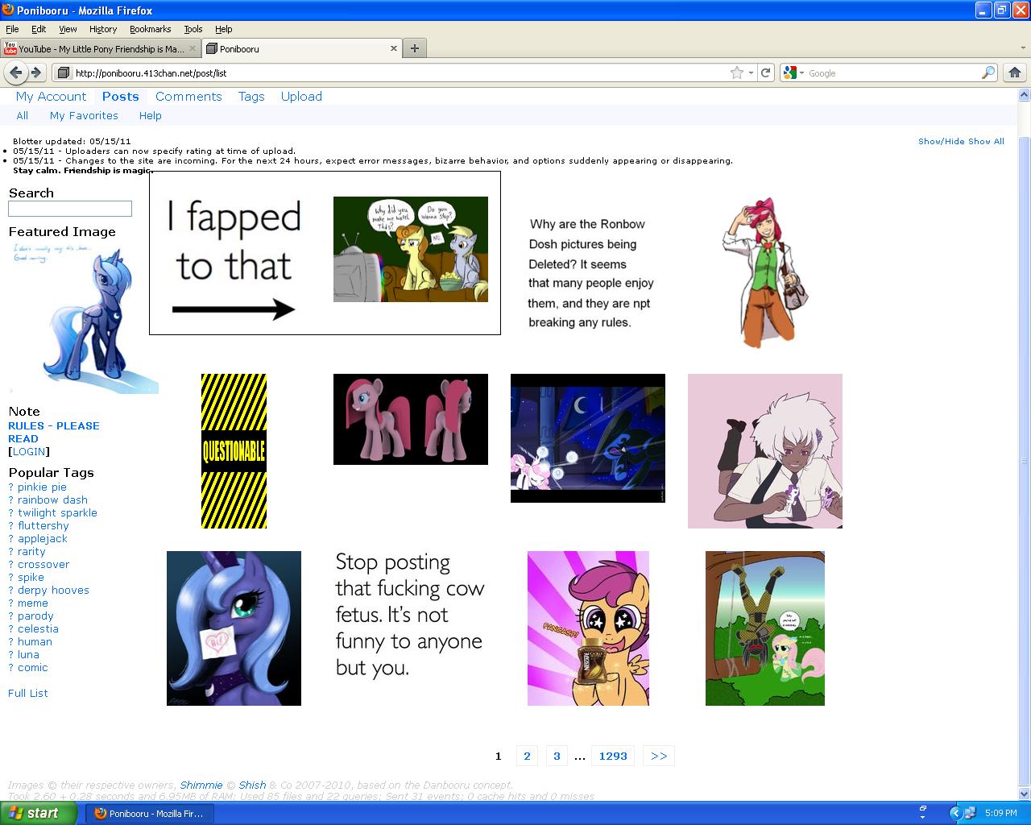Bookmark this page with the star icon
1031x825 pixels.
pos(737,73)
